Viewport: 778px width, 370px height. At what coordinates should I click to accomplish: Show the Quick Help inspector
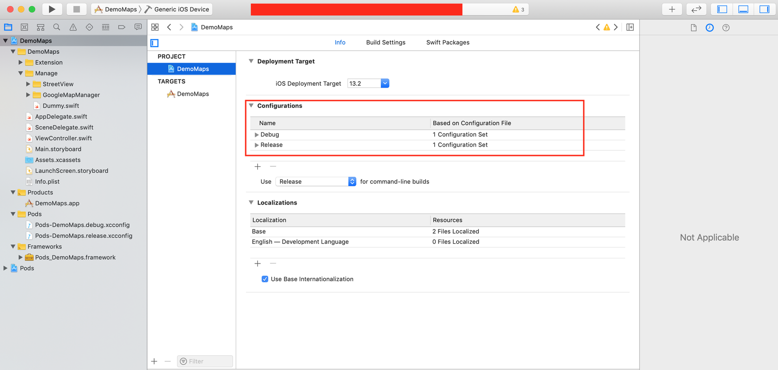pos(726,28)
